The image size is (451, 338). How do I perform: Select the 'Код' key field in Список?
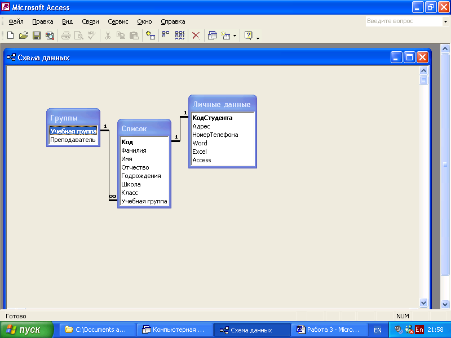pyautogui.click(x=127, y=142)
